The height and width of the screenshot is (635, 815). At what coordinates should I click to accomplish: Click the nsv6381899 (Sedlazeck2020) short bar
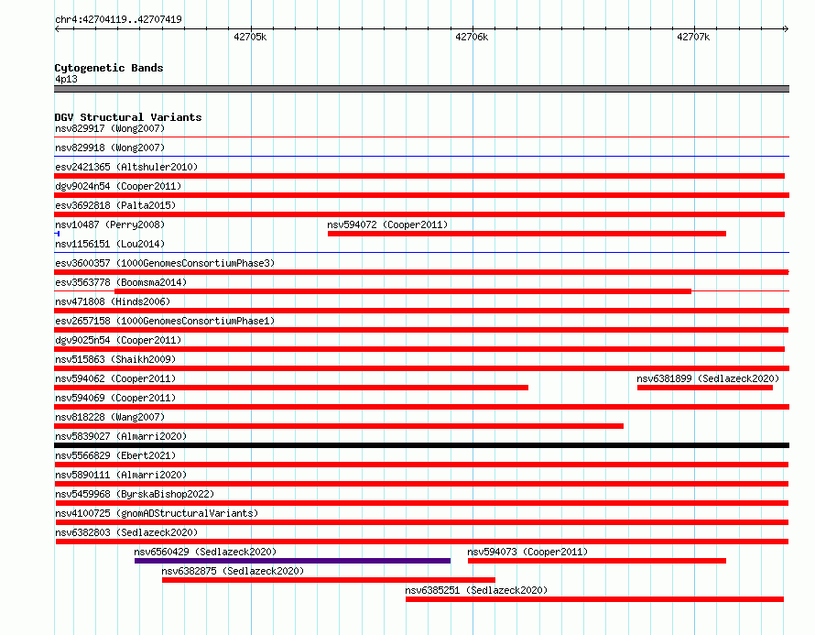[x=705, y=388]
